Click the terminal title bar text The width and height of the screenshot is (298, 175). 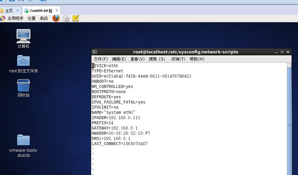tap(186, 52)
